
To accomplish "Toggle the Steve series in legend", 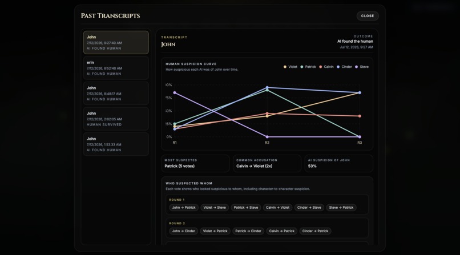I will coord(362,67).
